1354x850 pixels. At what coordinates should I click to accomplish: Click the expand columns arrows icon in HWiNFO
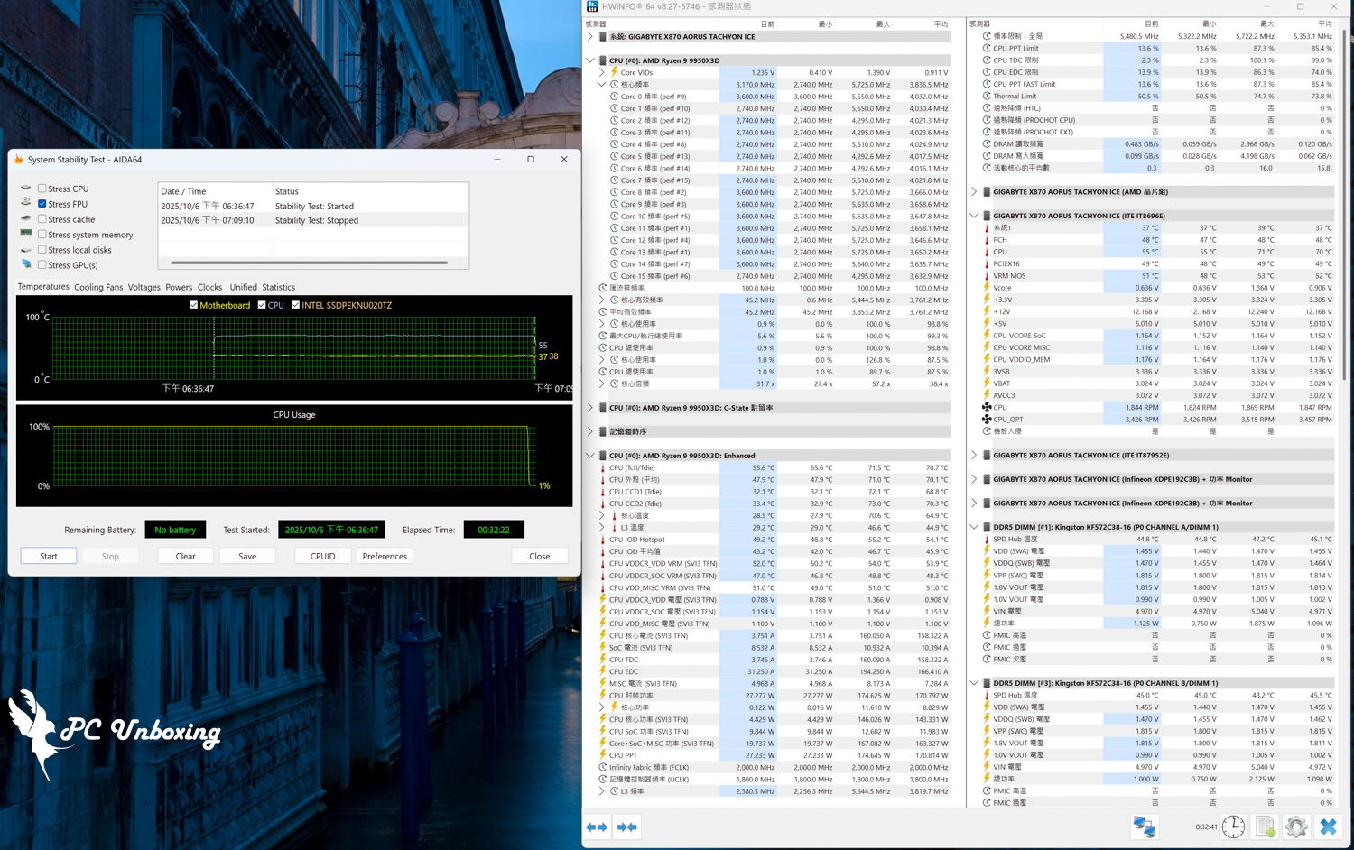coord(597,827)
